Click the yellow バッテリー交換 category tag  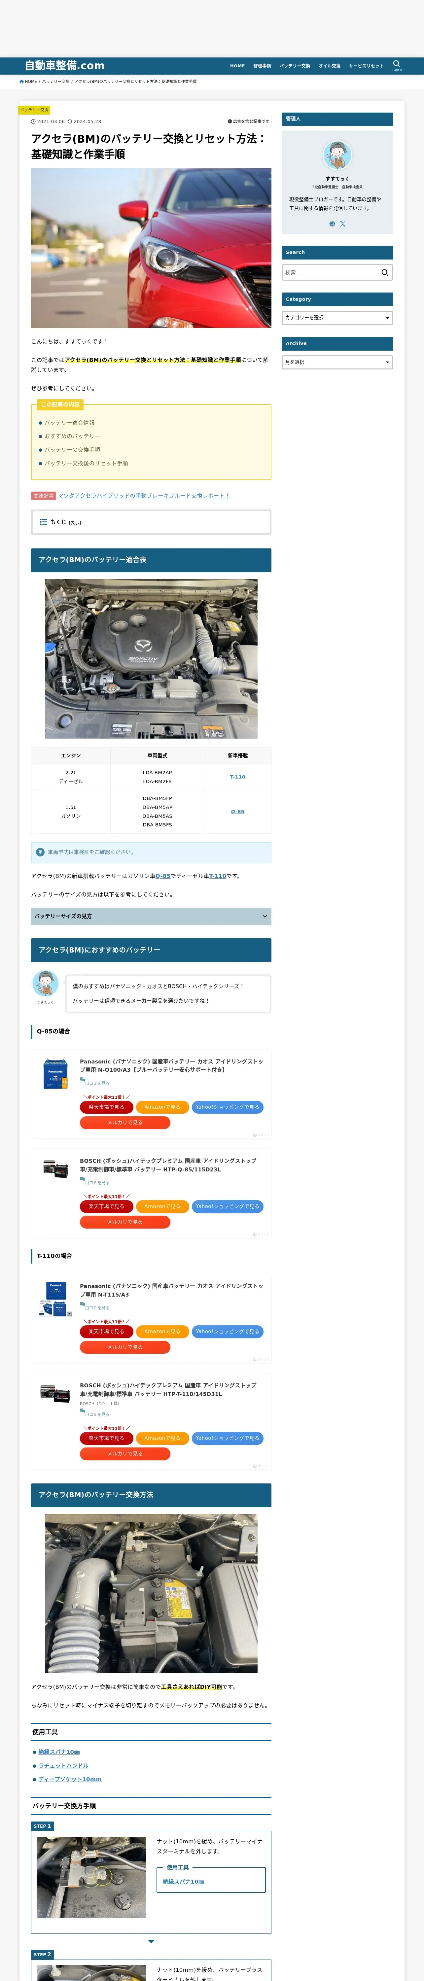point(34,110)
